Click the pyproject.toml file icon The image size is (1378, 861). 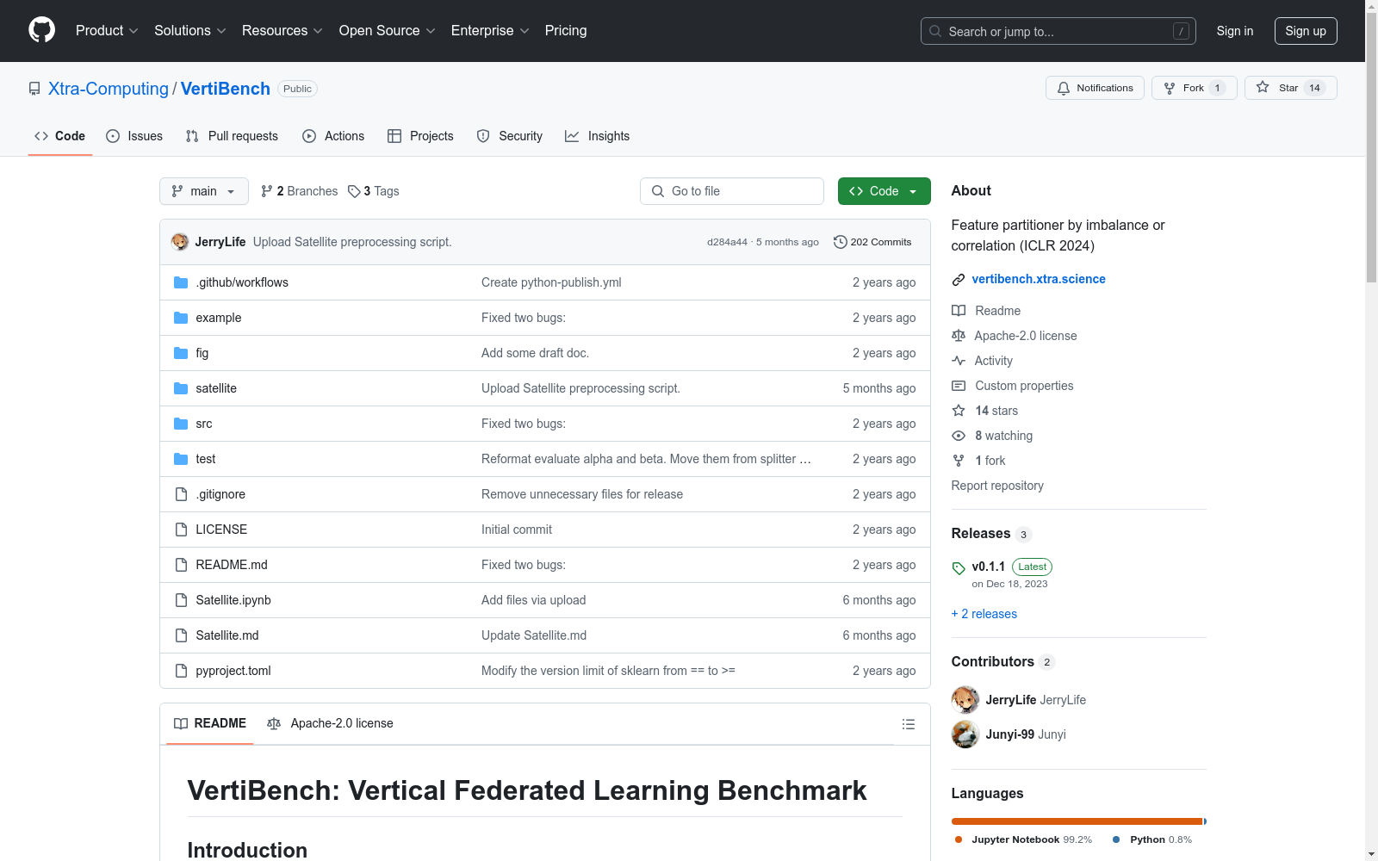click(181, 671)
